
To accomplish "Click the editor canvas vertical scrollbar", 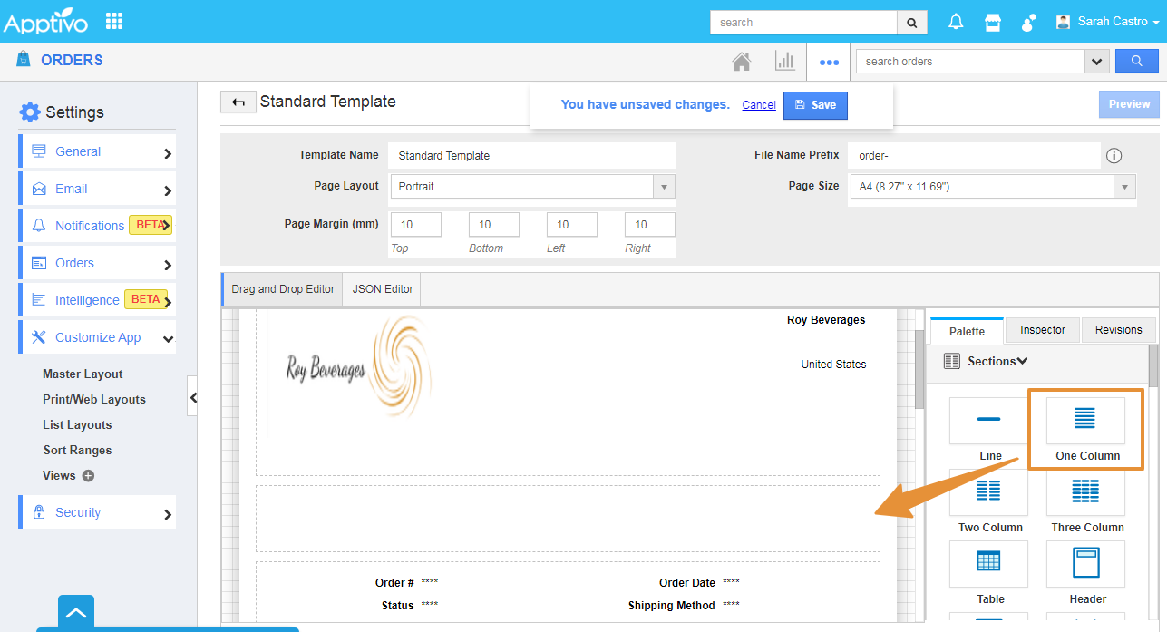I will [x=919, y=372].
